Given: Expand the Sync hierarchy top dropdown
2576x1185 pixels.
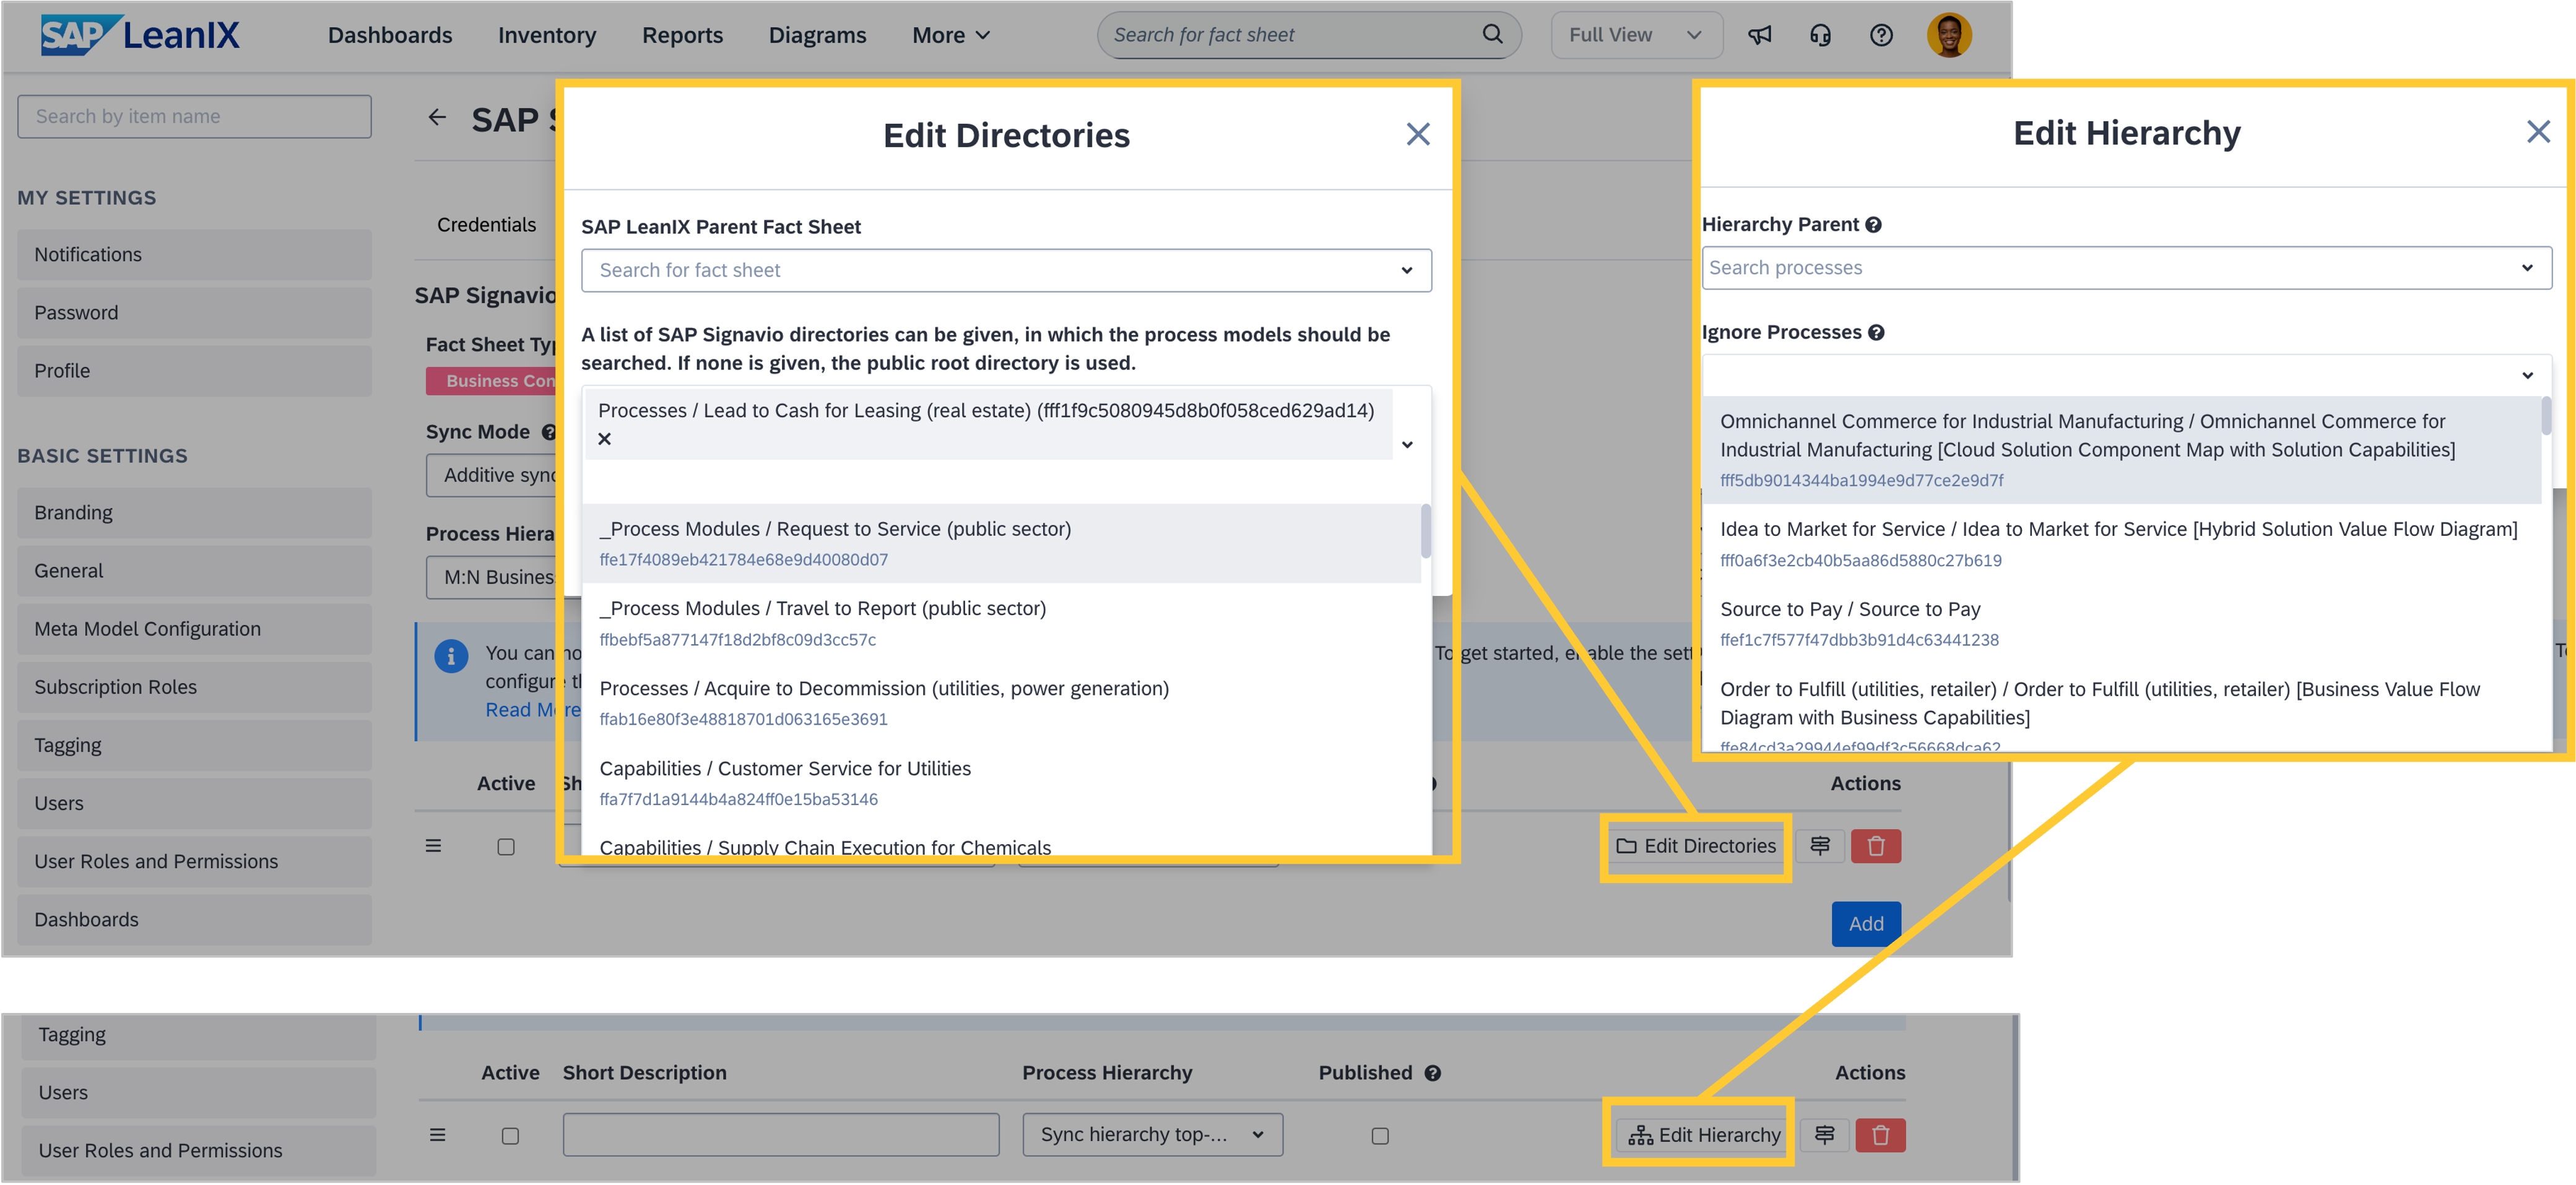Looking at the screenshot, I should pos(1152,1135).
